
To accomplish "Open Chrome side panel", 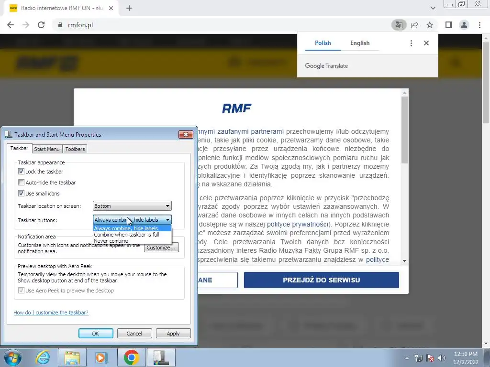I will [449, 25].
